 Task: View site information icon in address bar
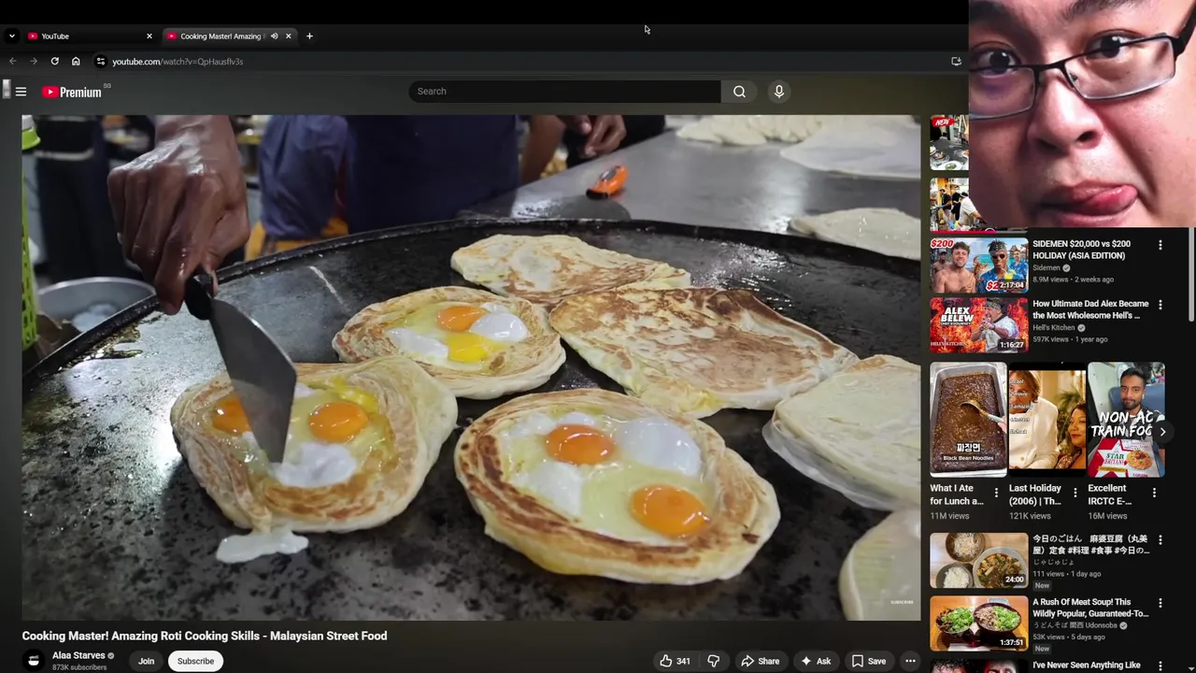click(x=101, y=62)
